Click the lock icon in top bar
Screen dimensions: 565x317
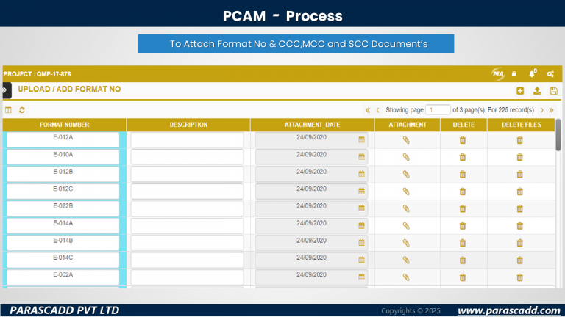click(x=514, y=73)
